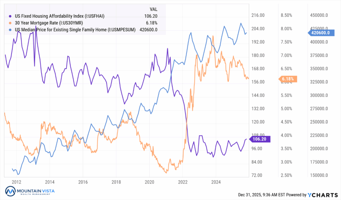
Task: Click the purple 106.20 value flag on the right
Action: click(260, 139)
